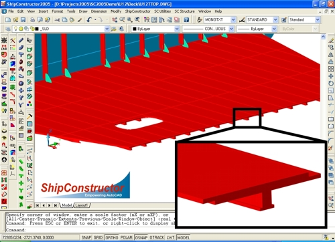The image size is (335, 242).
Task: Click the Save icon in toolbar
Action: (x=23, y=20)
